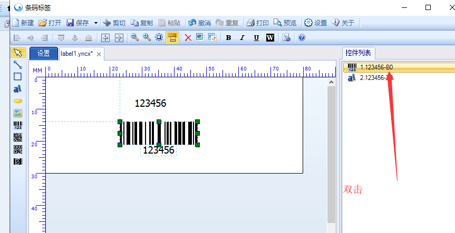Screen dimensions: 455x233
Task: Open the dropdown arrow next to 保存
Action: (96, 23)
